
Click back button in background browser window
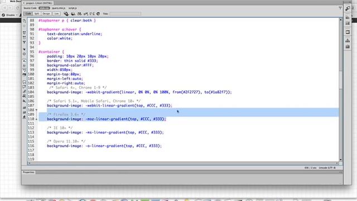click(x=4, y=8)
